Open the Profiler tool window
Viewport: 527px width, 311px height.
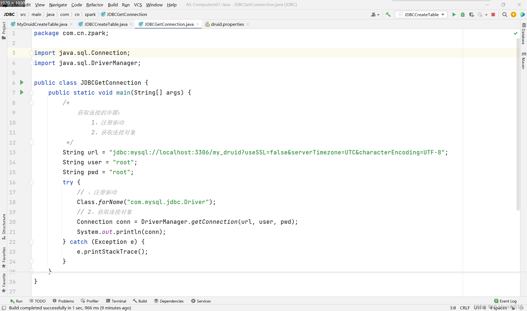(x=90, y=301)
